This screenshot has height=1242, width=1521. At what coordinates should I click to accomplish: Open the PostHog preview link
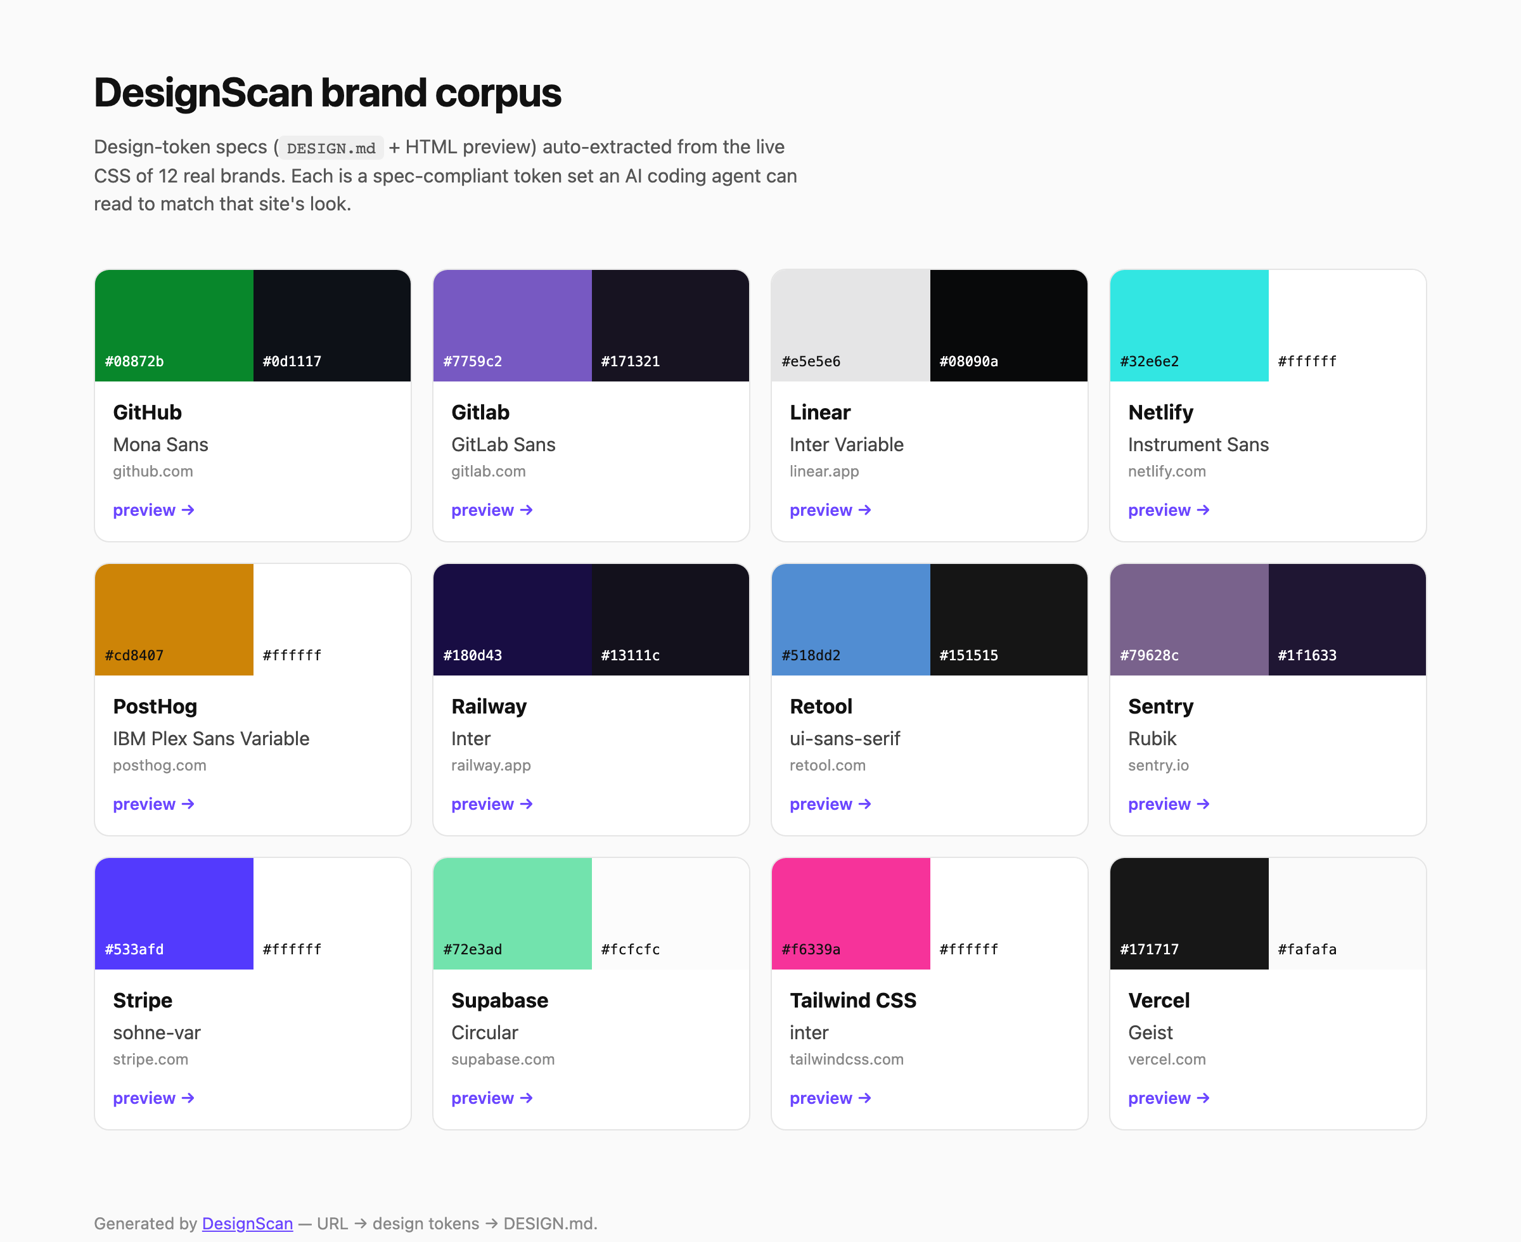pos(154,804)
